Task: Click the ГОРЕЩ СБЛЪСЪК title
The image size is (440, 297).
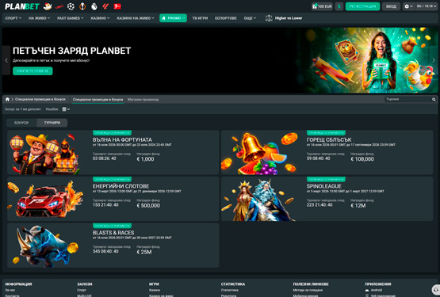Action: pyautogui.click(x=329, y=139)
